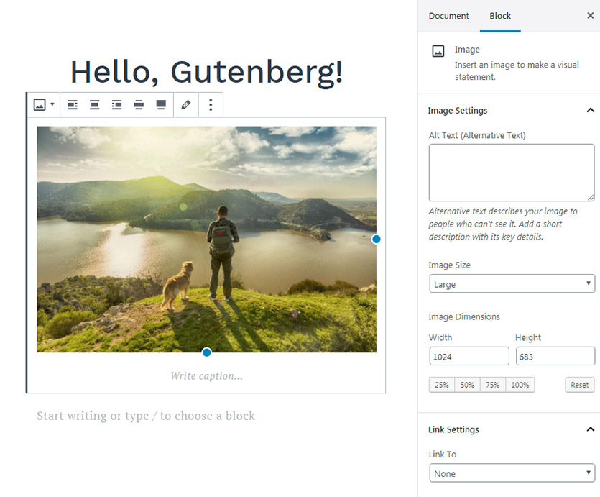Set image size to 25%
This screenshot has width=600, height=497.
click(442, 385)
